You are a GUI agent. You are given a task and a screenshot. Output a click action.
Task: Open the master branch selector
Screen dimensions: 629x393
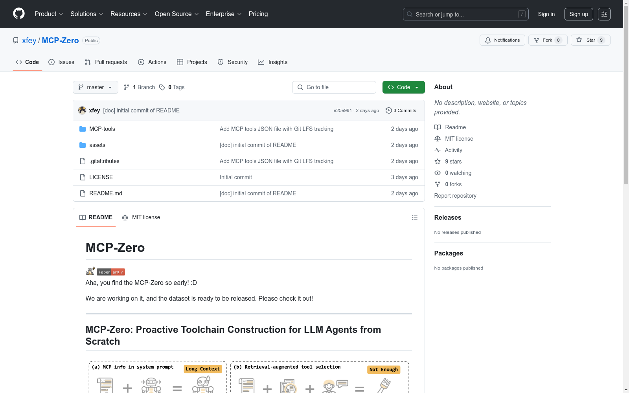(96, 87)
